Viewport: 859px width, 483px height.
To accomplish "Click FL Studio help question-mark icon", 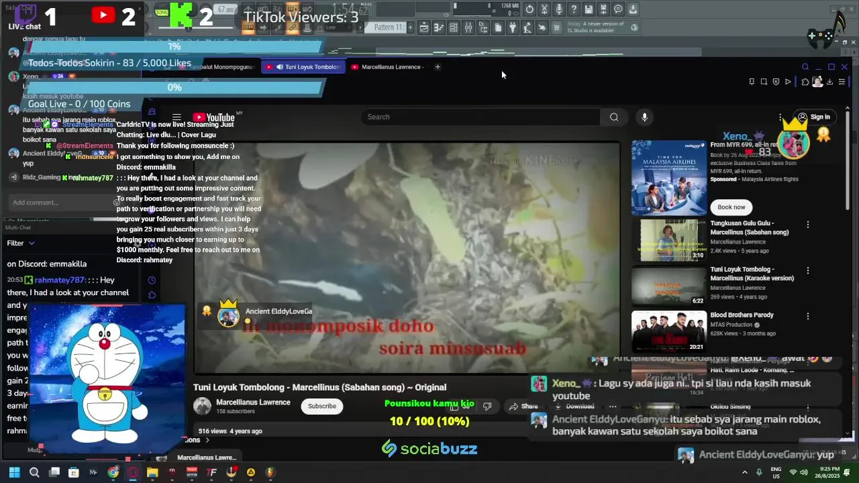I will click(x=574, y=9).
